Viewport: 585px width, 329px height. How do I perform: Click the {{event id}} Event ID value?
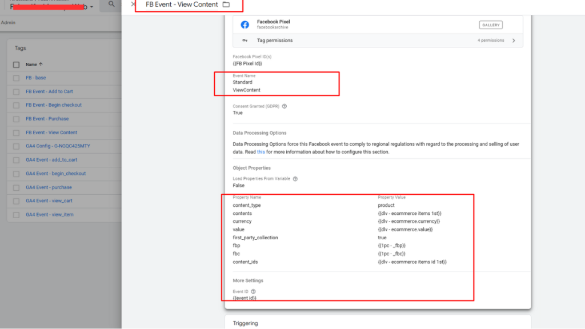pos(245,298)
